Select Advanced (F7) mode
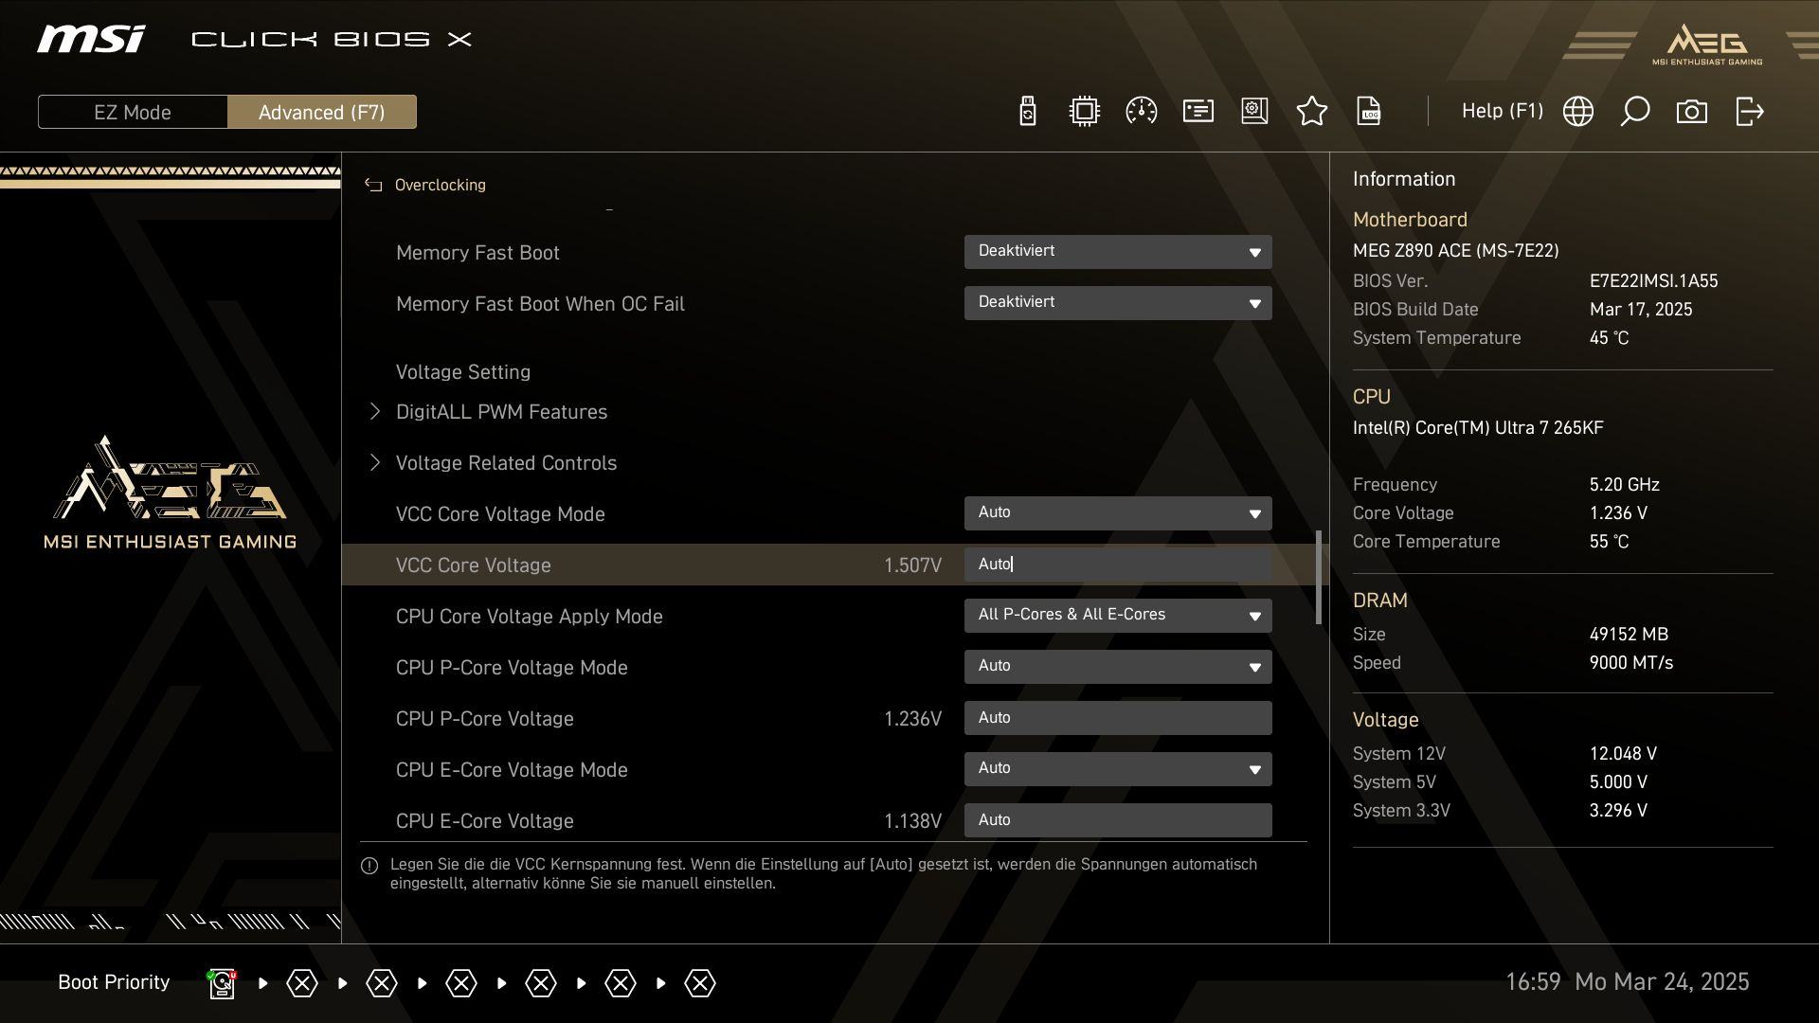This screenshot has height=1023, width=1819. click(321, 112)
